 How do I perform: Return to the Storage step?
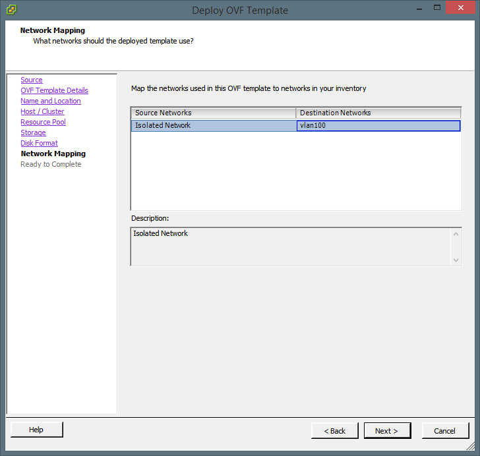(33, 132)
